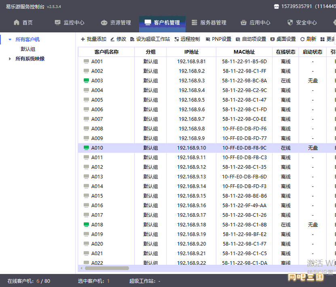The height and width of the screenshot is (287, 336).
Task: Click the horizontal scrollbar thumb
Action: tap(107, 268)
